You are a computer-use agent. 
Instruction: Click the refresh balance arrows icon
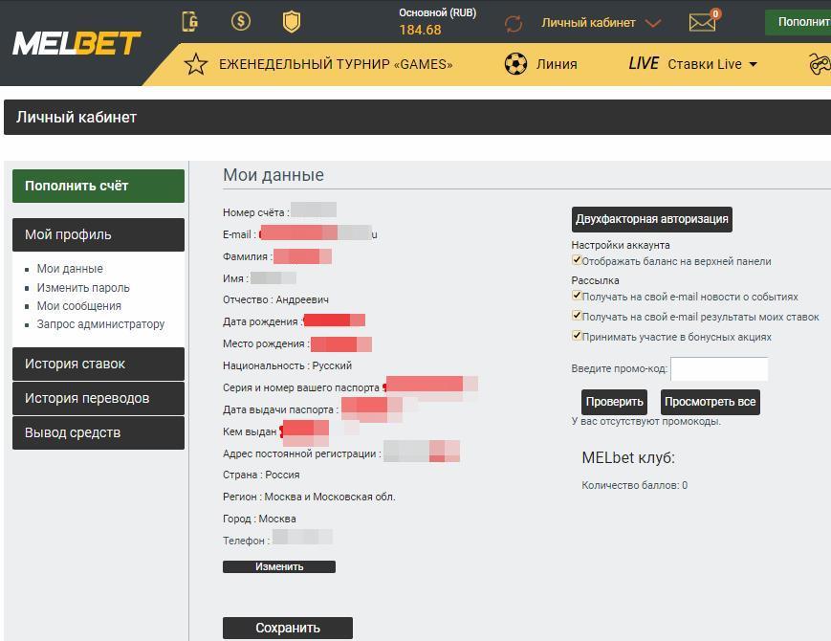point(514,23)
